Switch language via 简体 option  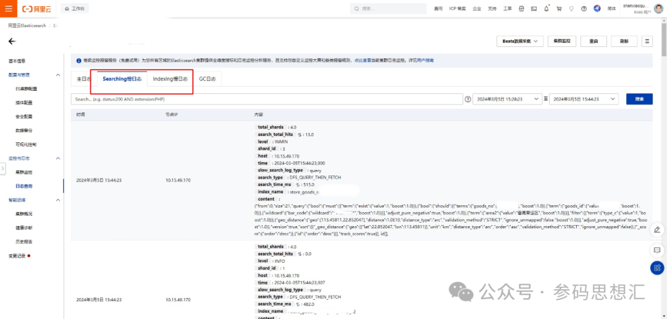click(611, 9)
